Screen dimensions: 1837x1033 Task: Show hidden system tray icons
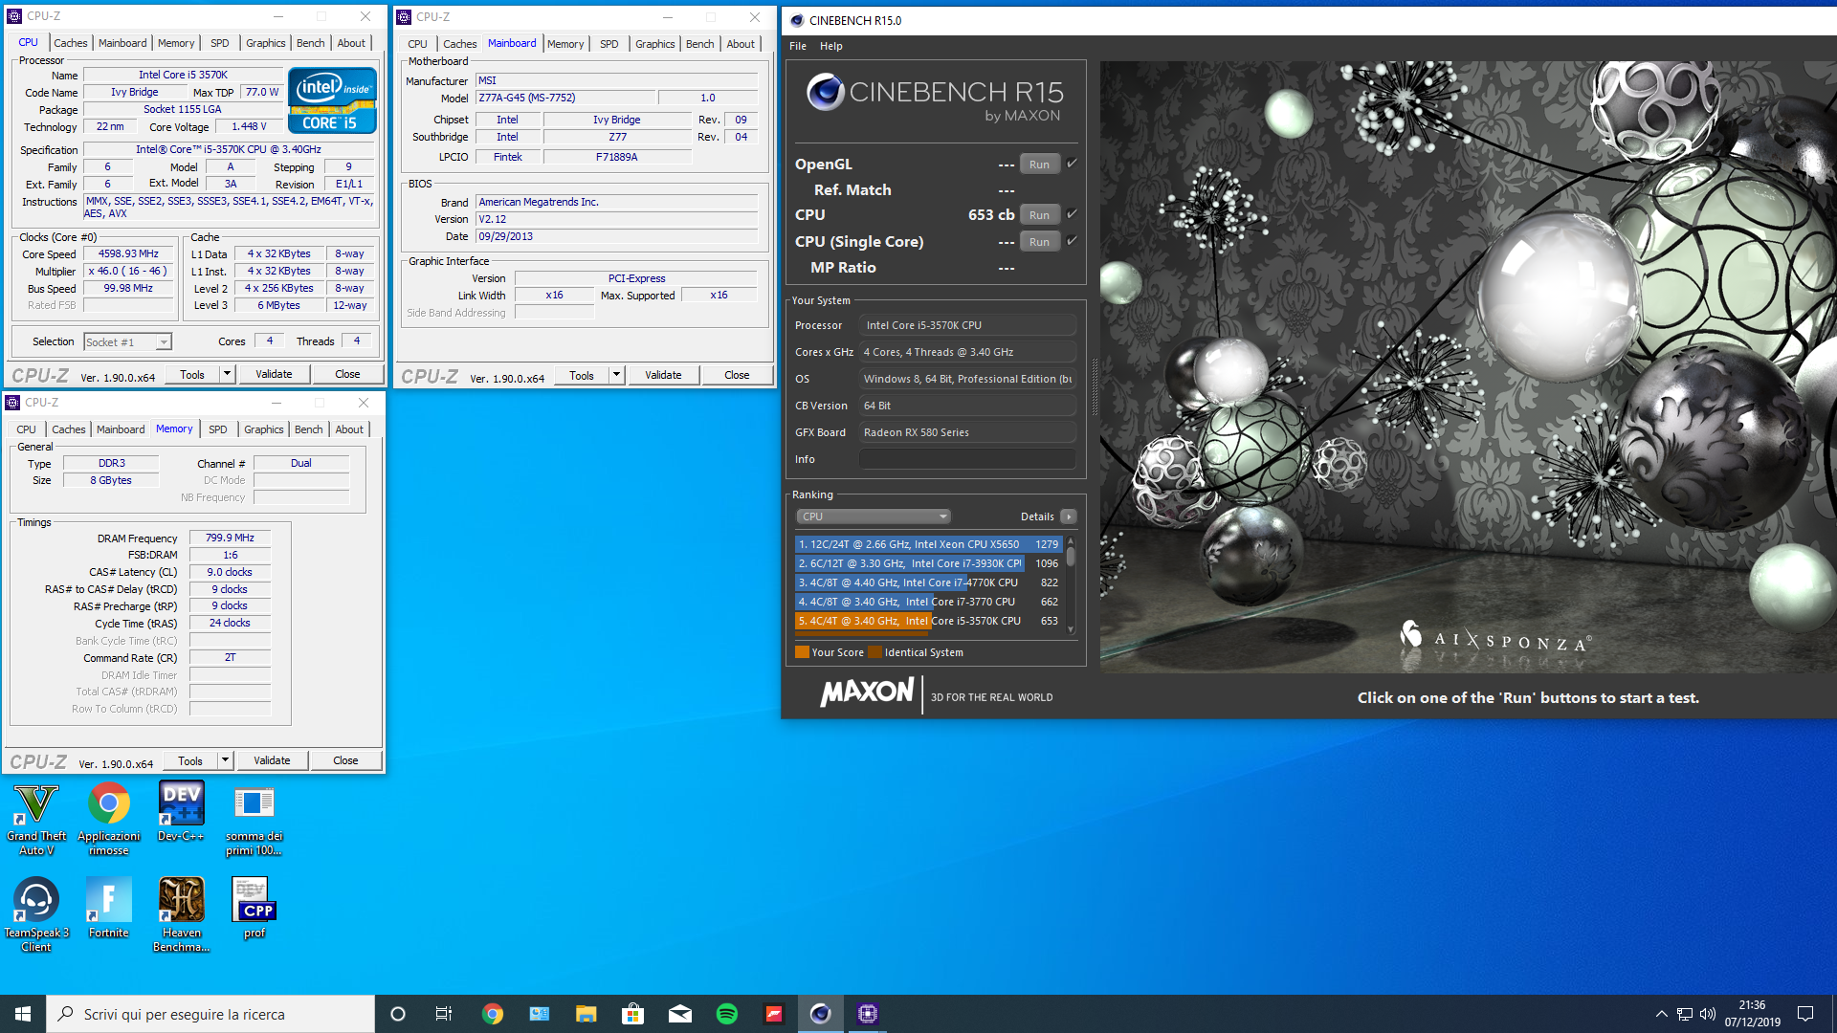1662,1014
